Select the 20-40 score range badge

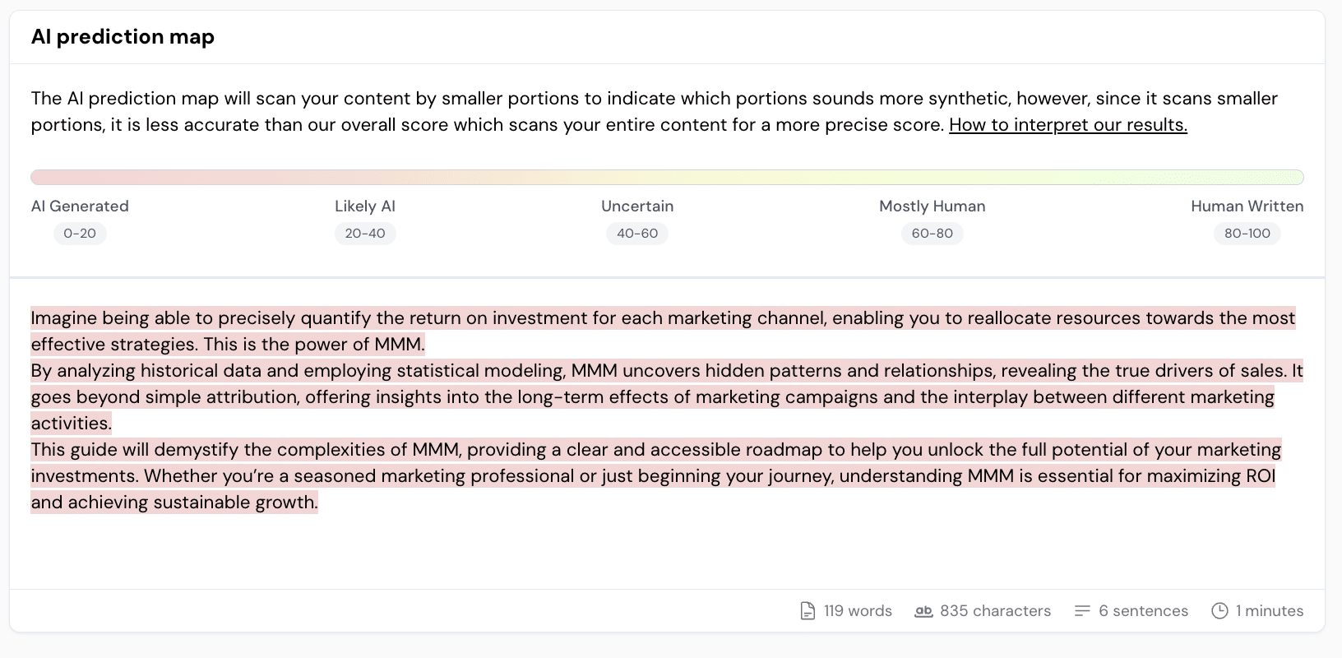coord(365,234)
